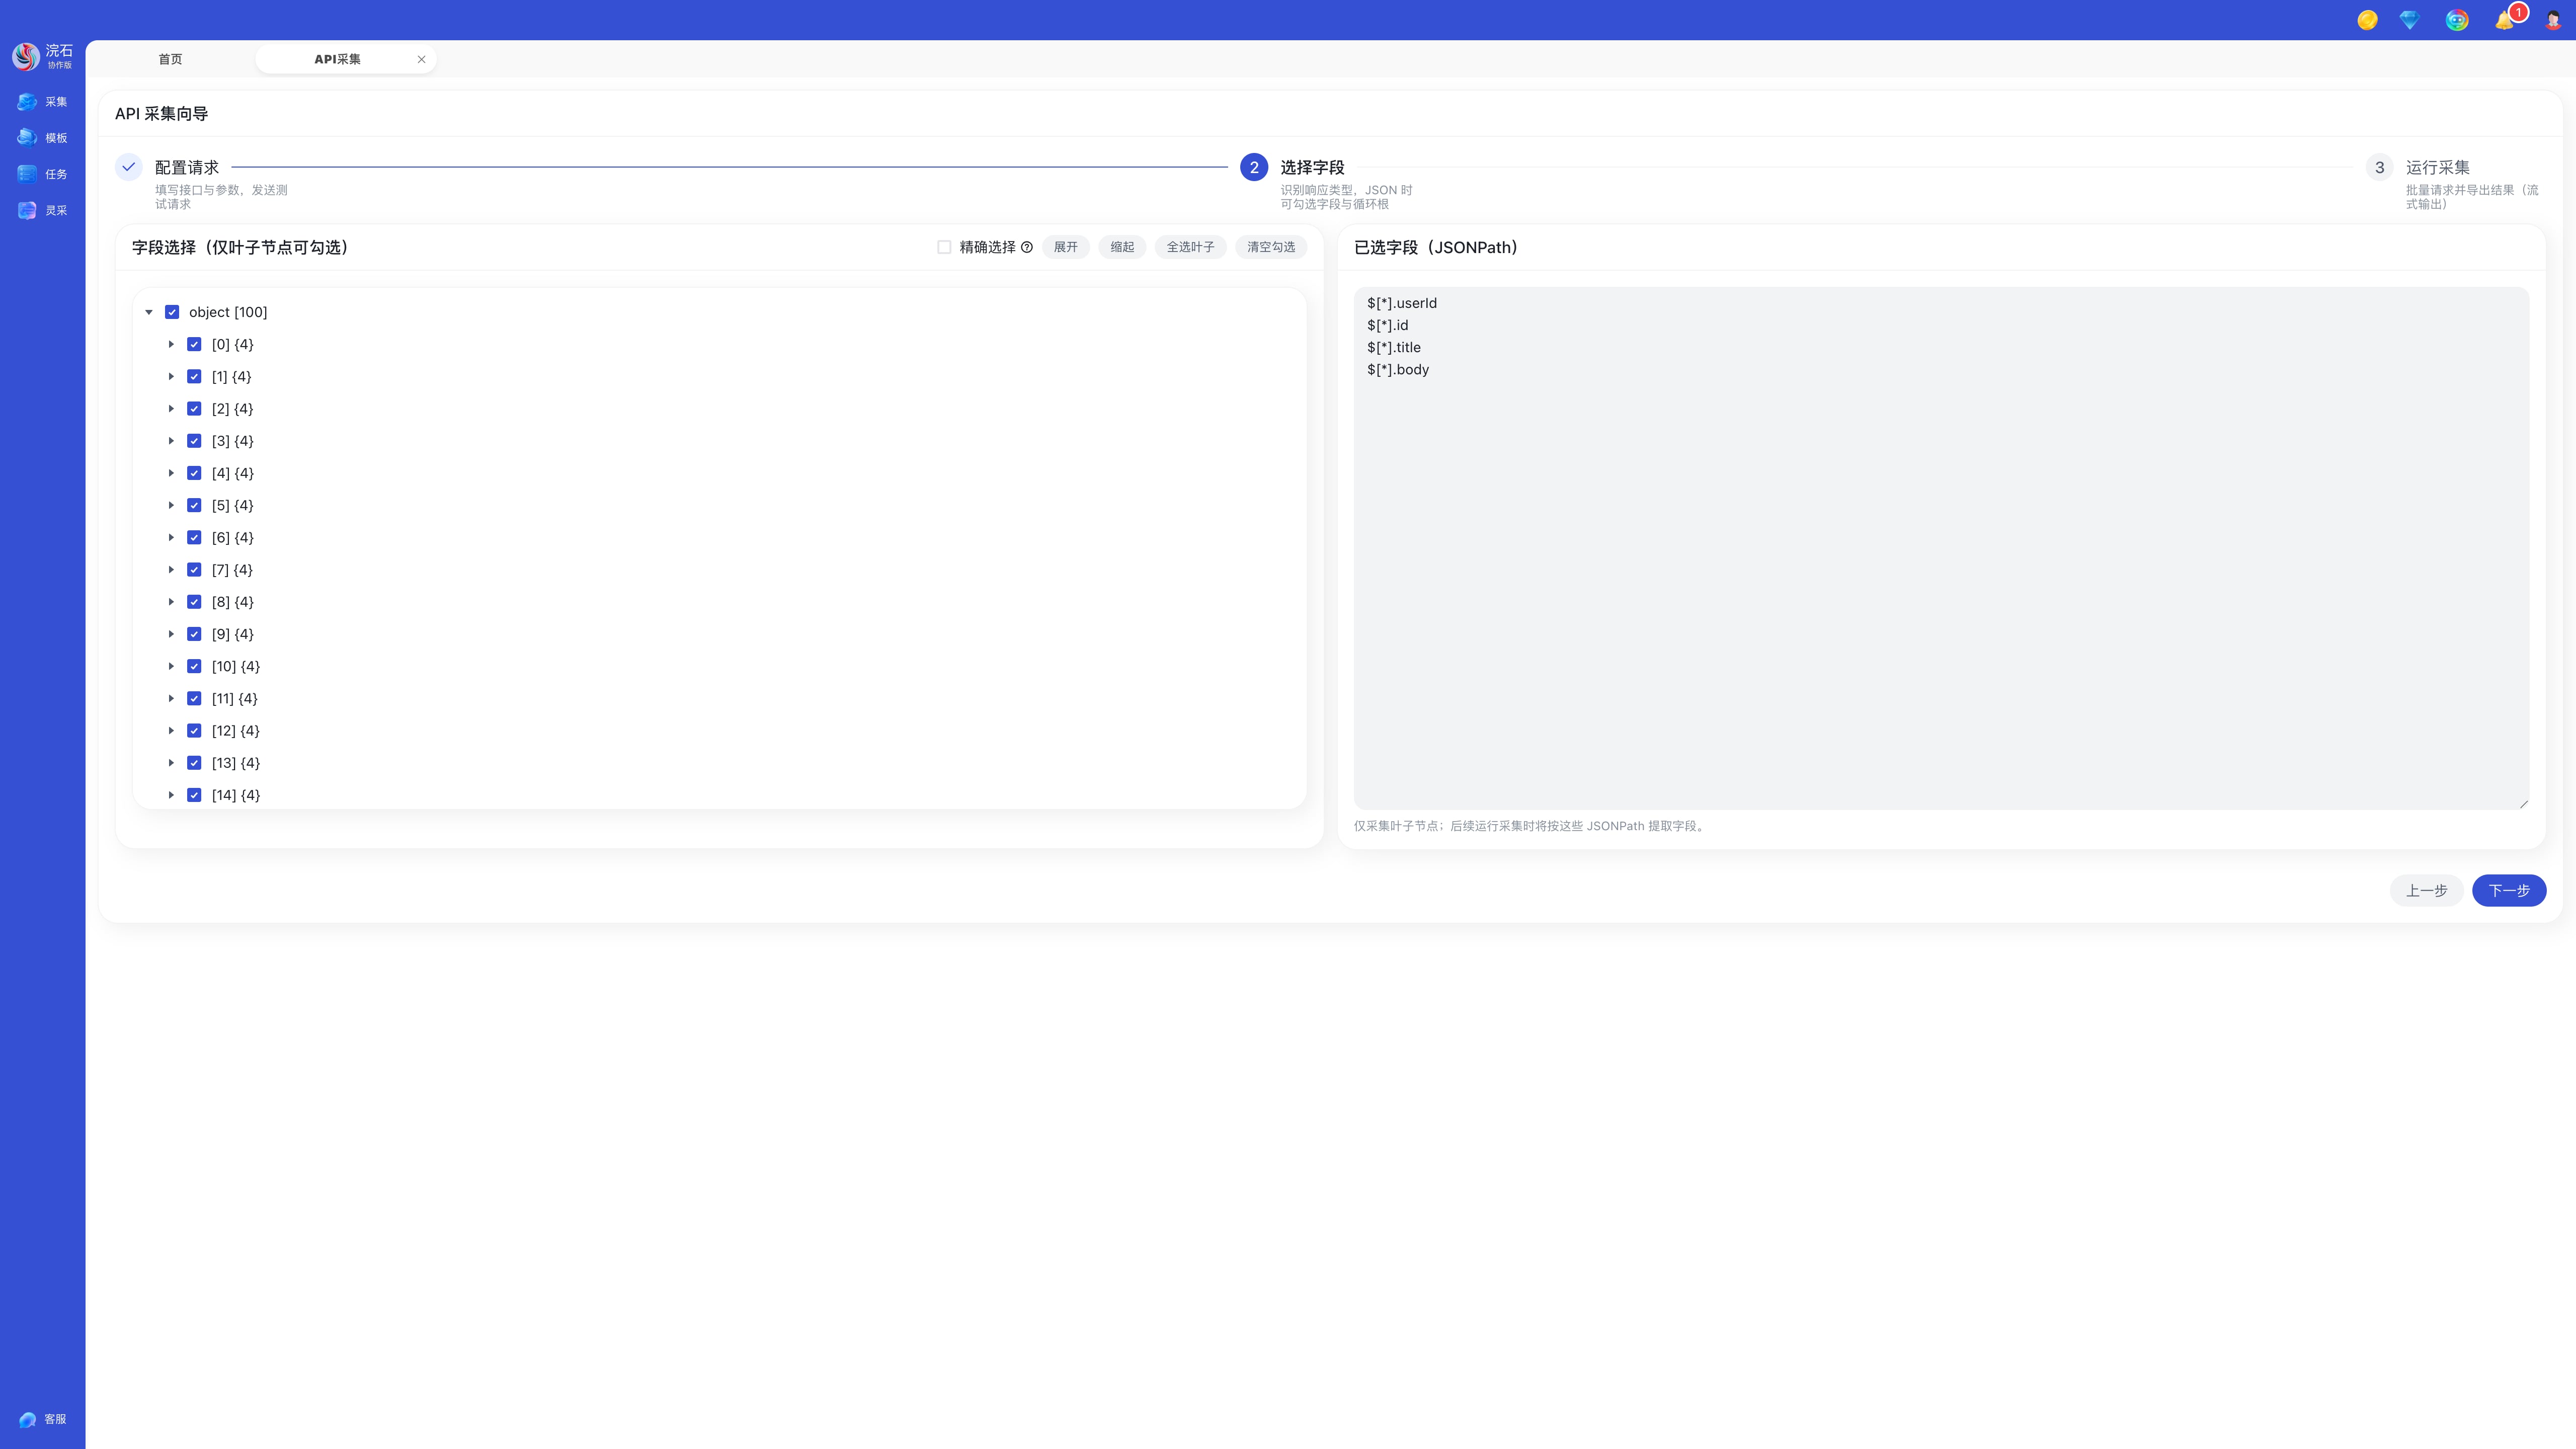Collapse the object [100] root node
Screen dimensions: 2576x1449
[x=149, y=312]
